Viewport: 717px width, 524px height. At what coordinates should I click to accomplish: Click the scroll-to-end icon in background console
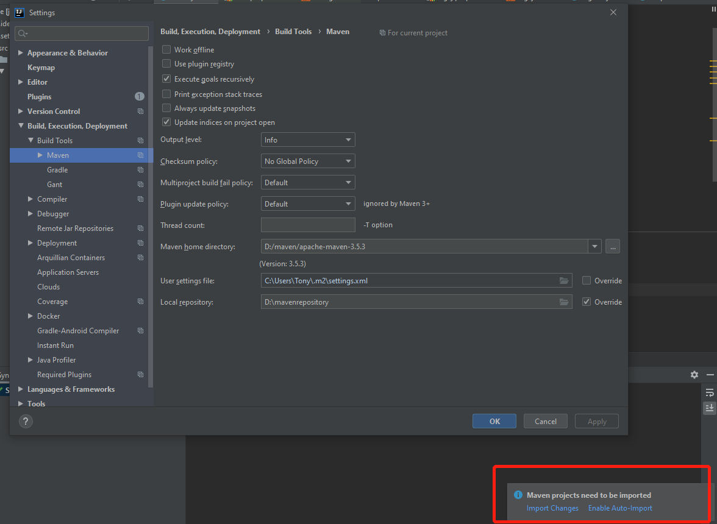(x=709, y=408)
